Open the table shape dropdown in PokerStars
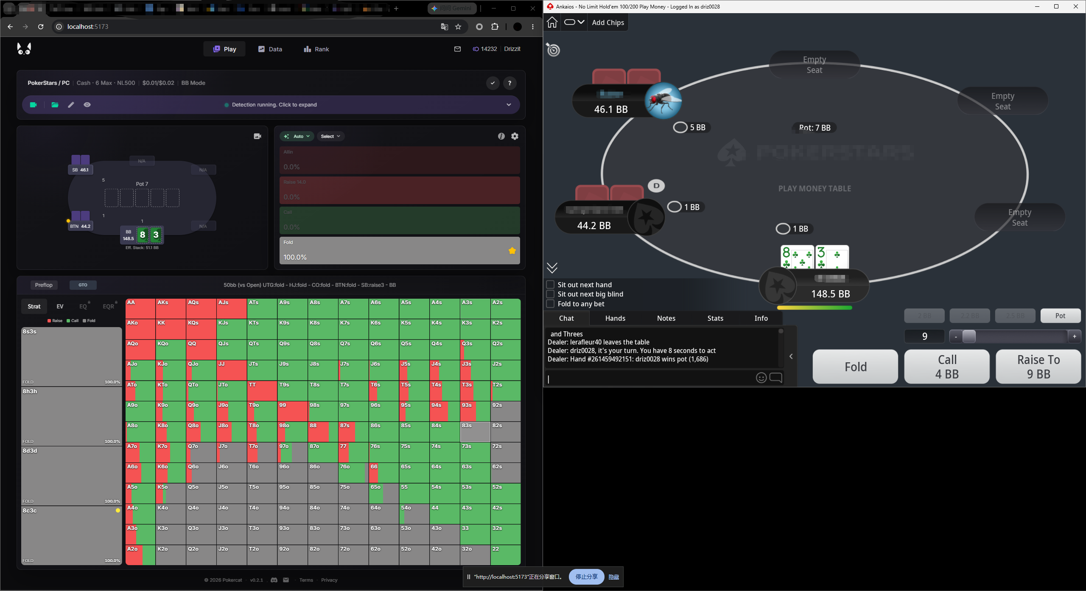 click(x=574, y=22)
